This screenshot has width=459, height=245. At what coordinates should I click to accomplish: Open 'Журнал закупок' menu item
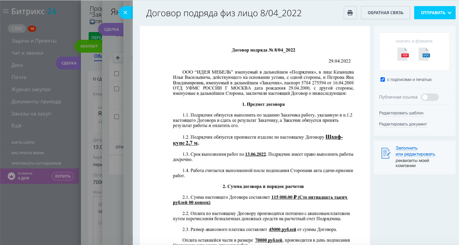point(31,89)
